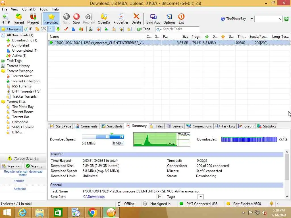Click the blue uncompleted filter icon
The width and height of the screenshot is (291, 218).
(x=74, y=29)
